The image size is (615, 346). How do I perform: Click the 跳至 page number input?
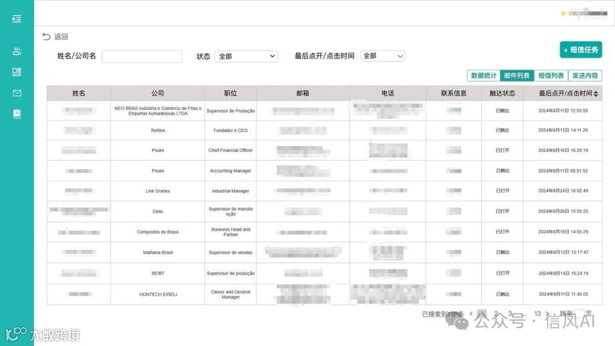579,314
